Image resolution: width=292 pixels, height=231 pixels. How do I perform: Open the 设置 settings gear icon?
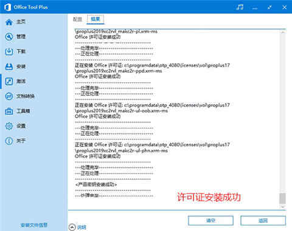coord(9,126)
